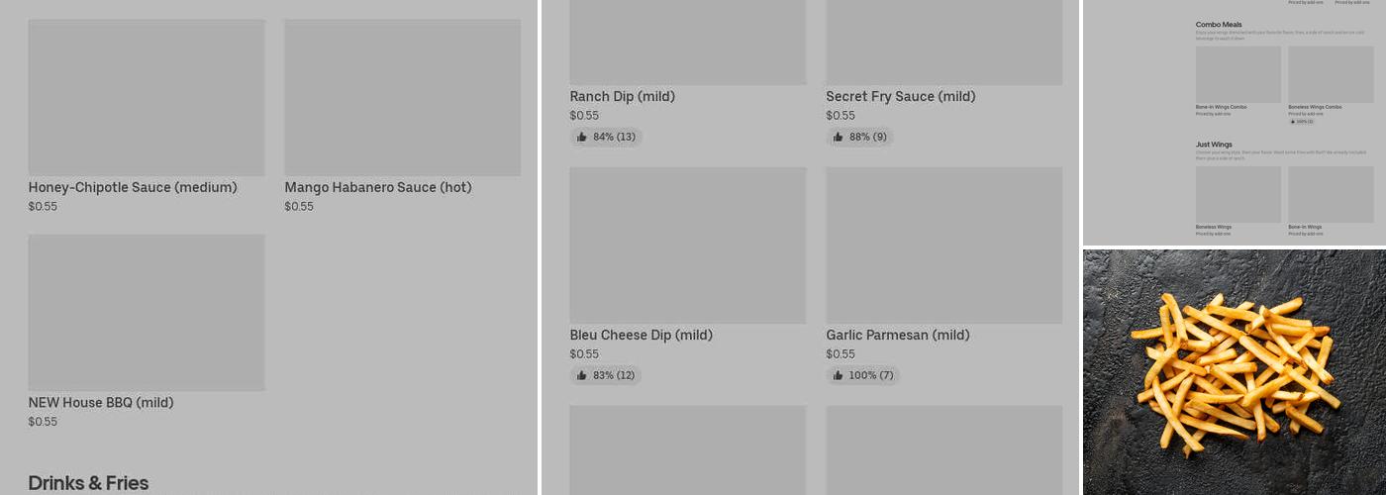Select the Mango Habanero Sauce image
The width and height of the screenshot is (1386, 495).
[402, 97]
